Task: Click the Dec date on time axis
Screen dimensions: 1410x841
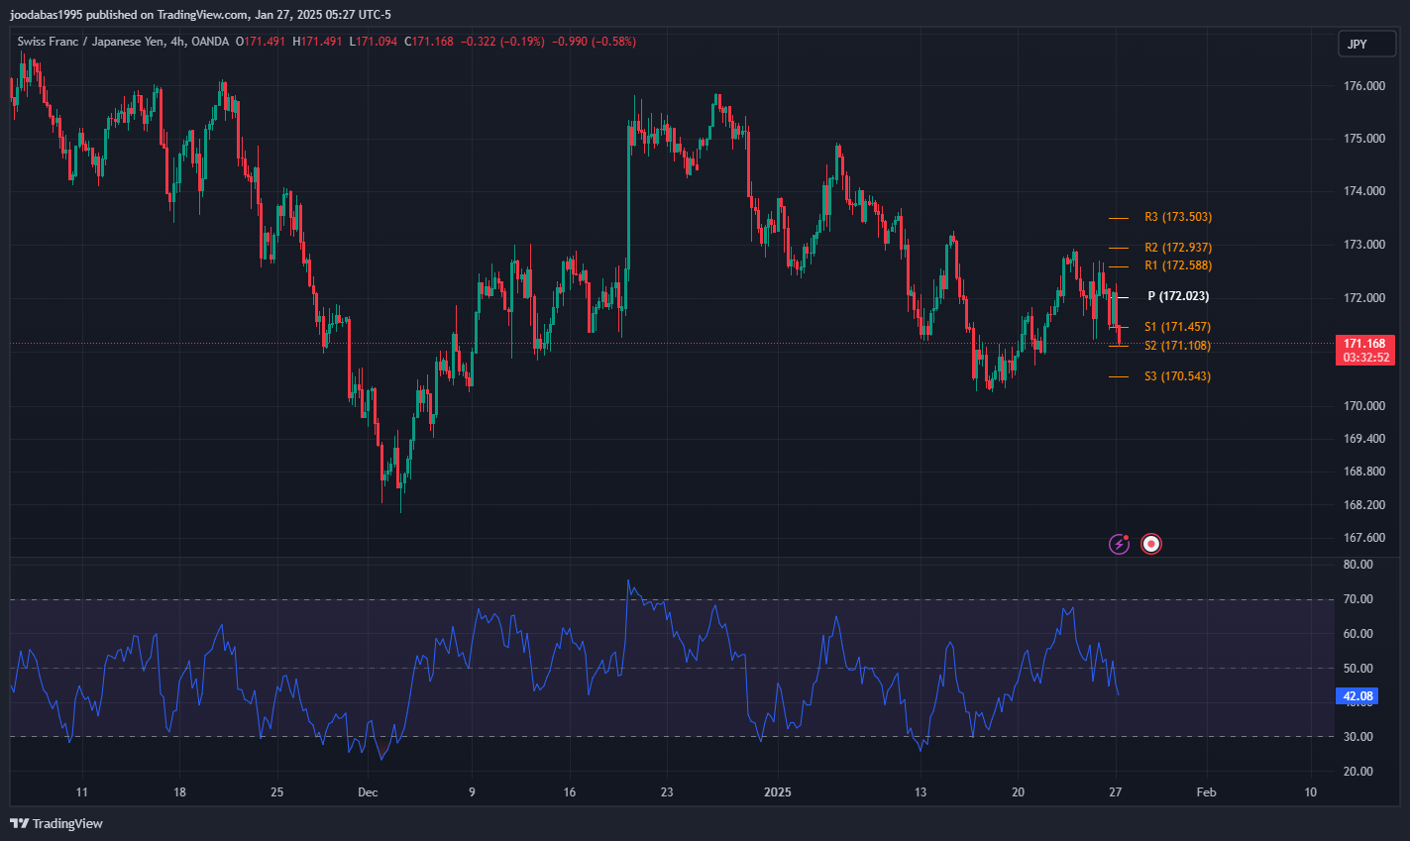Action: (368, 792)
